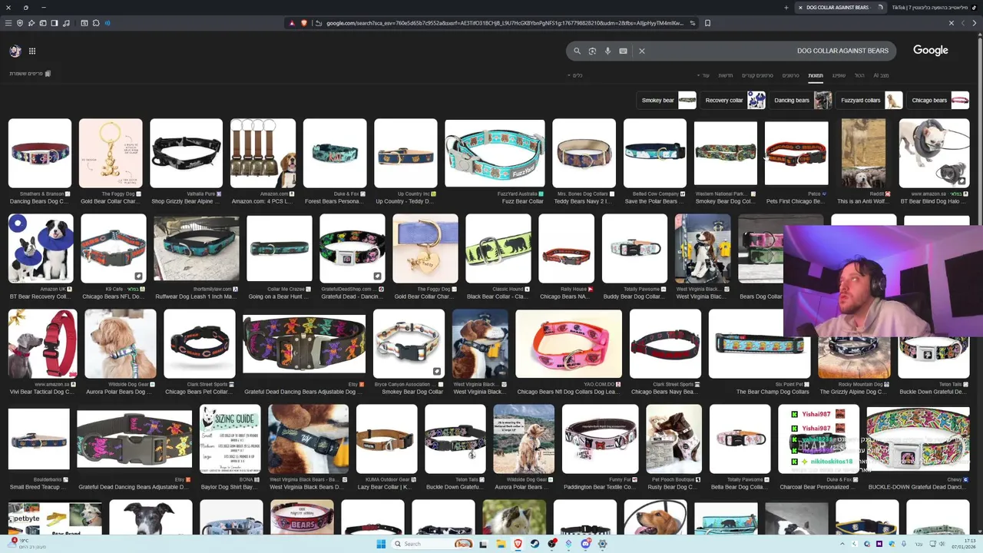Select the סרטונים (Videos) tab
This screenshot has width=983, height=553.
click(790, 75)
